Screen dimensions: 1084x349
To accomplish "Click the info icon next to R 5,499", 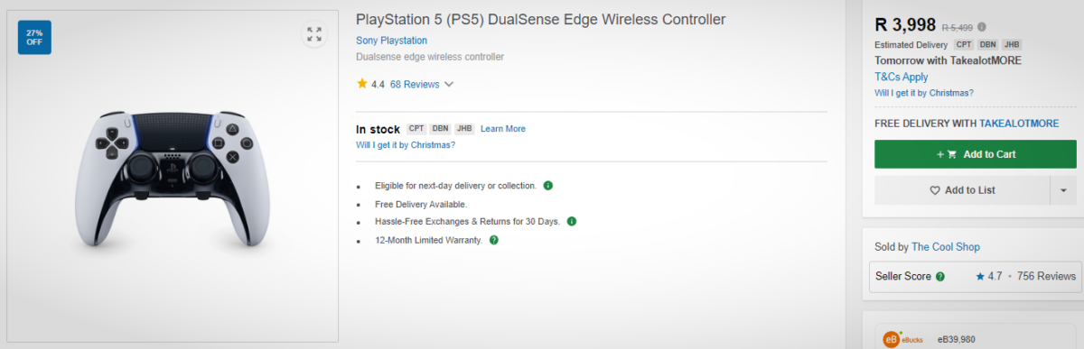I will (x=982, y=27).
